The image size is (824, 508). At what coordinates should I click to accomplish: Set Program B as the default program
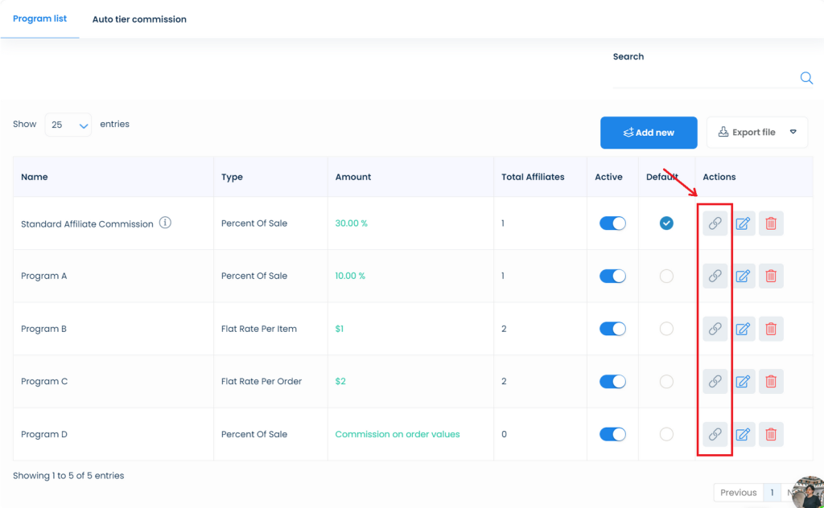[x=666, y=329]
